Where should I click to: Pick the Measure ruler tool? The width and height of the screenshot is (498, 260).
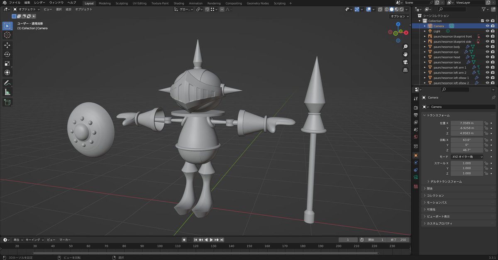7,92
